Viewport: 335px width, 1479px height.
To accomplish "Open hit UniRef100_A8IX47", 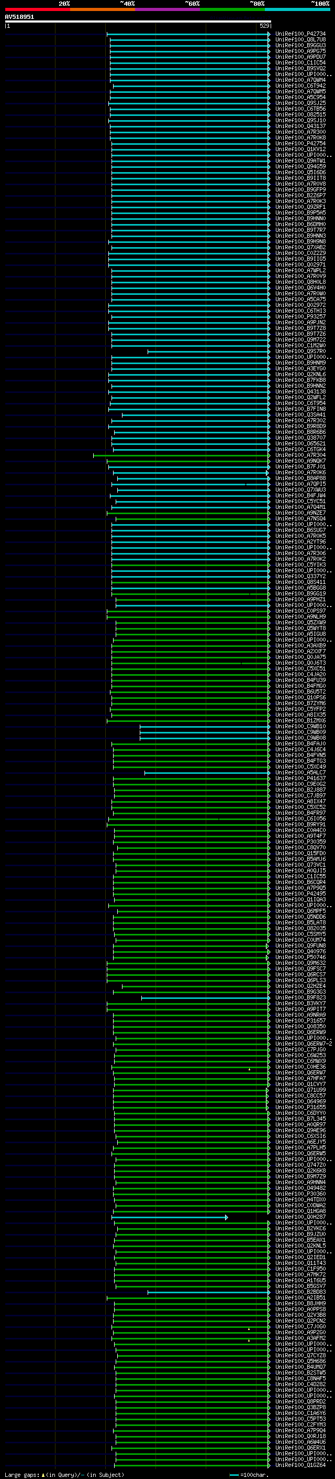I will [300, 802].
